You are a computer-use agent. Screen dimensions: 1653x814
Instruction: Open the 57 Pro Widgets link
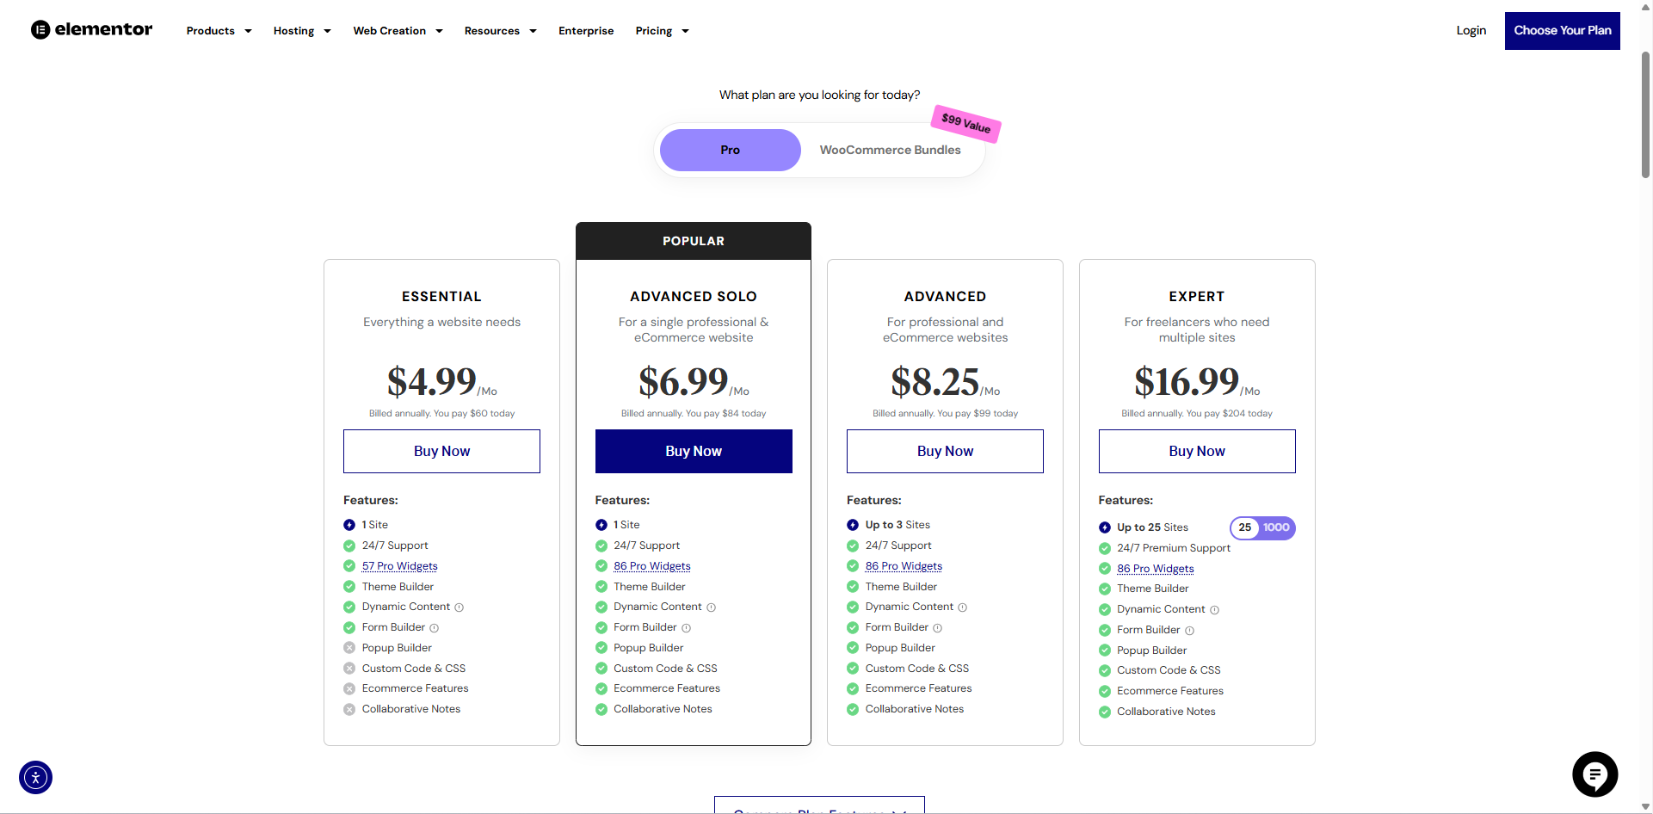pos(399,566)
